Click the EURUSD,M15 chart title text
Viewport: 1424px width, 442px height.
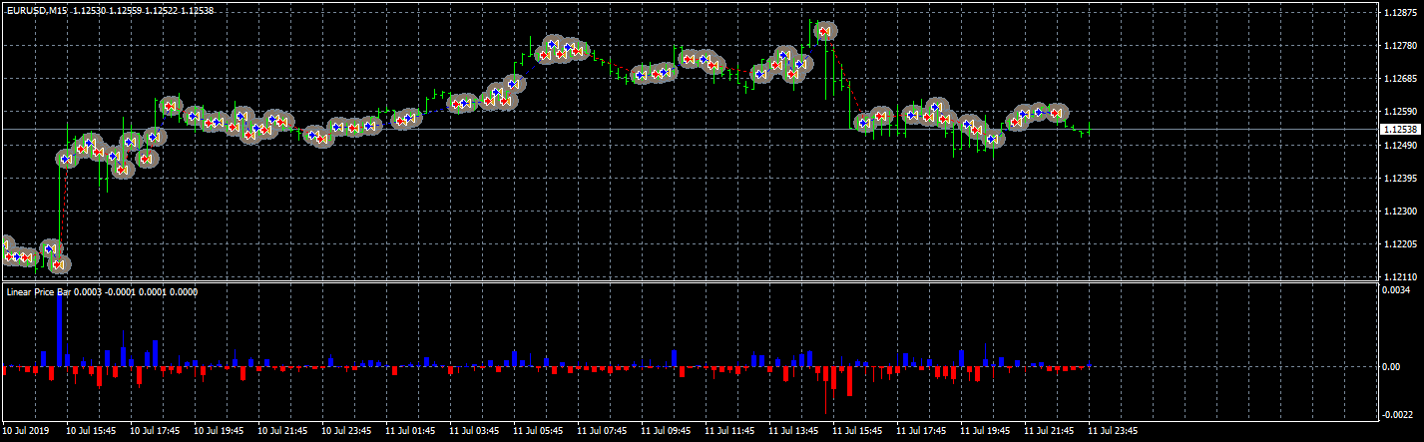tap(35, 9)
